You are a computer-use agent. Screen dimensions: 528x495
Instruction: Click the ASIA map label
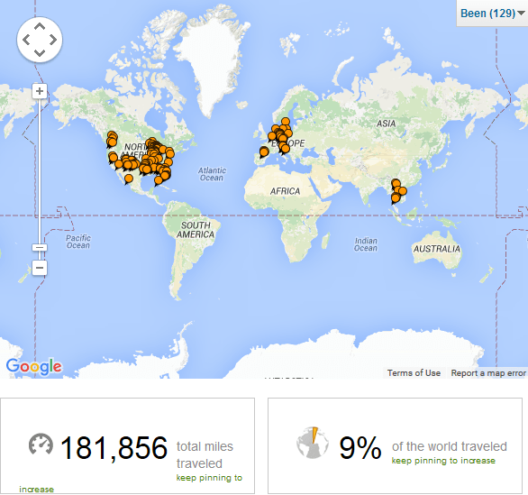tap(386, 124)
